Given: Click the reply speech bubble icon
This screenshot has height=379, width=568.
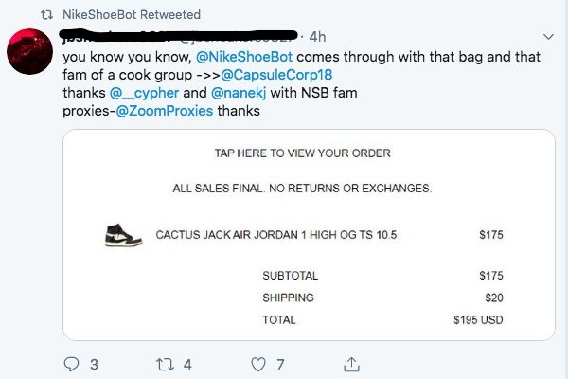Looking at the screenshot, I should pos(73,362).
